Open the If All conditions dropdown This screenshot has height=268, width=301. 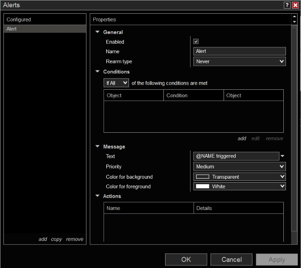click(116, 83)
